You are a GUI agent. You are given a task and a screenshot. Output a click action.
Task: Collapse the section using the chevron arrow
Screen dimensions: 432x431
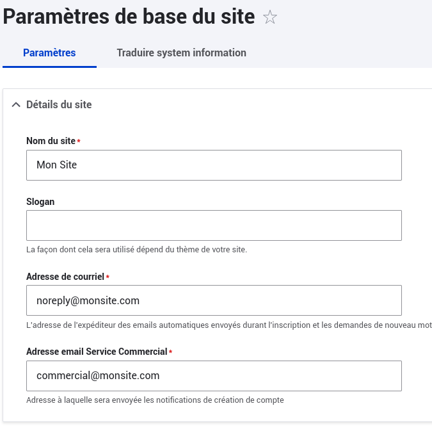point(16,105)
